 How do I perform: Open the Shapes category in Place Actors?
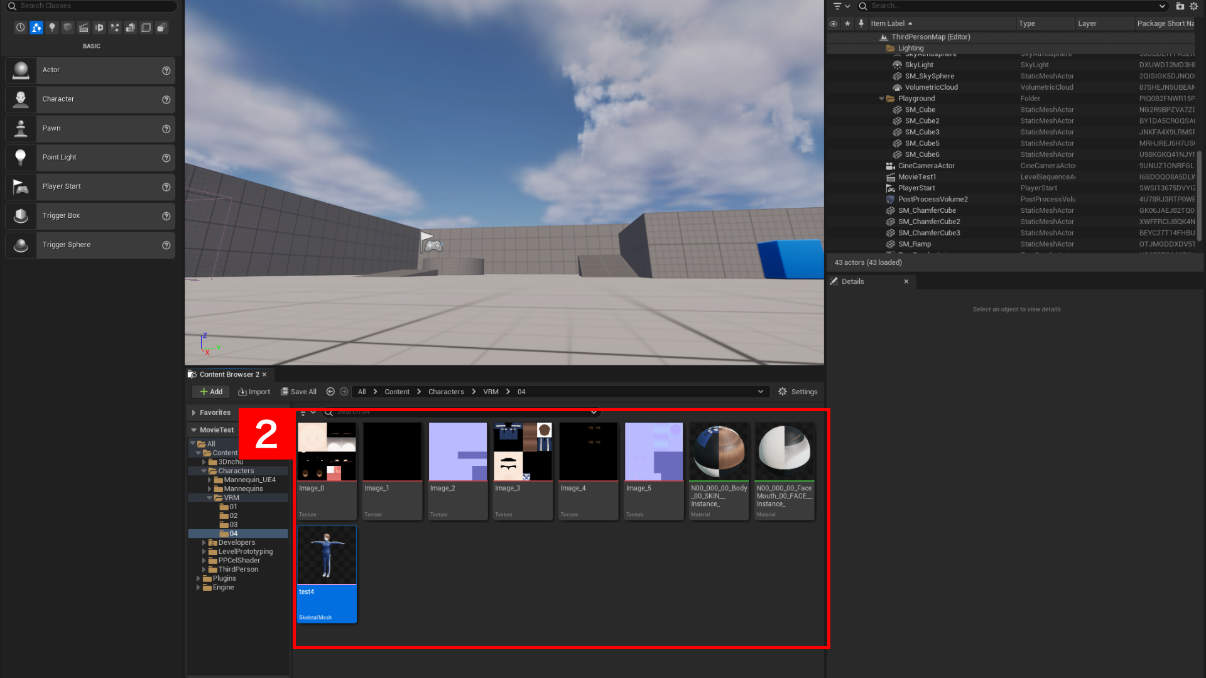tap(67, 28)
